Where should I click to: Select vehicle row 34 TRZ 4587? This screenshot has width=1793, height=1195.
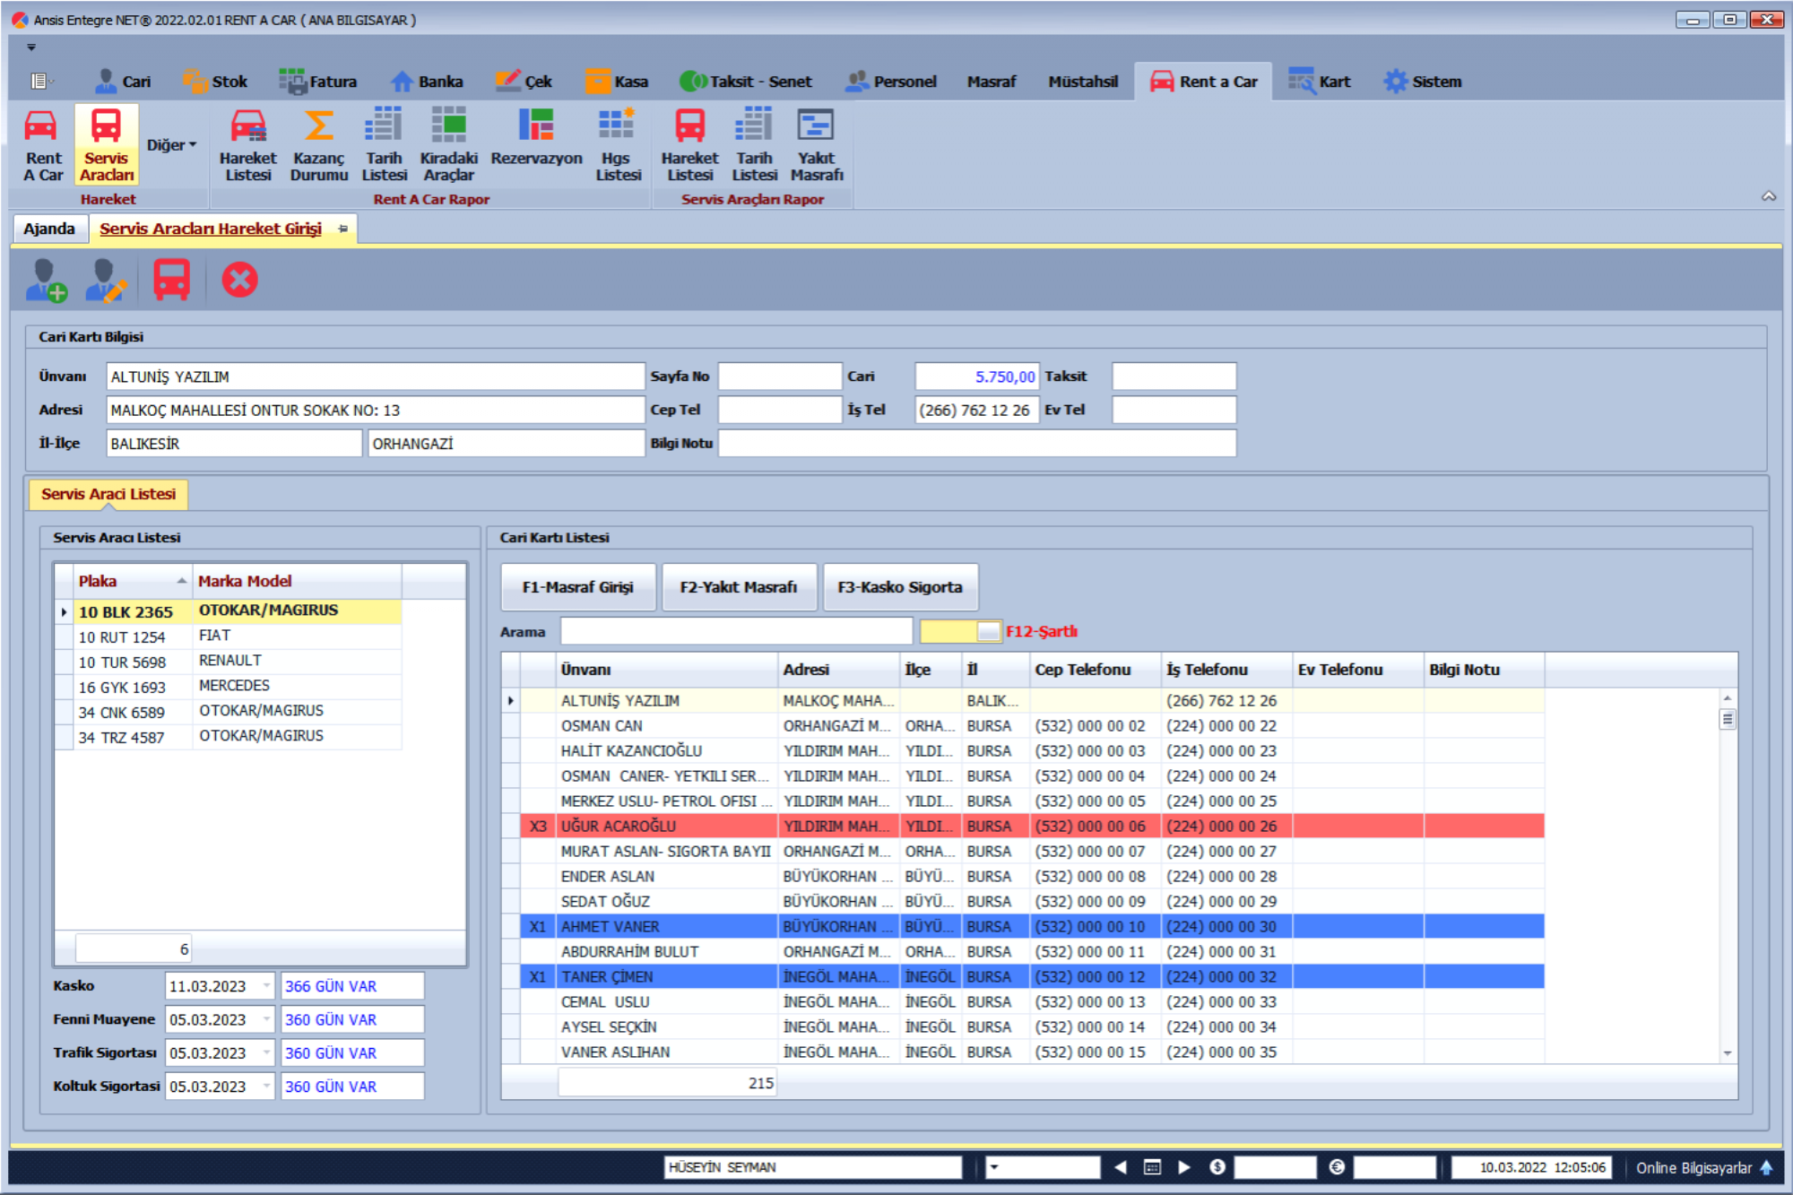228,737
